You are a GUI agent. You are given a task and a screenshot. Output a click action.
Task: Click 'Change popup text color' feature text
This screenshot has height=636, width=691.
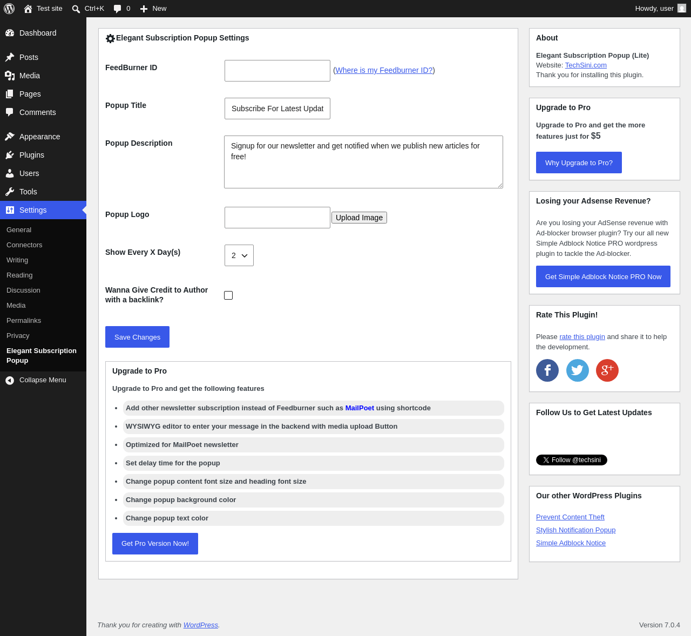(167, 518)
